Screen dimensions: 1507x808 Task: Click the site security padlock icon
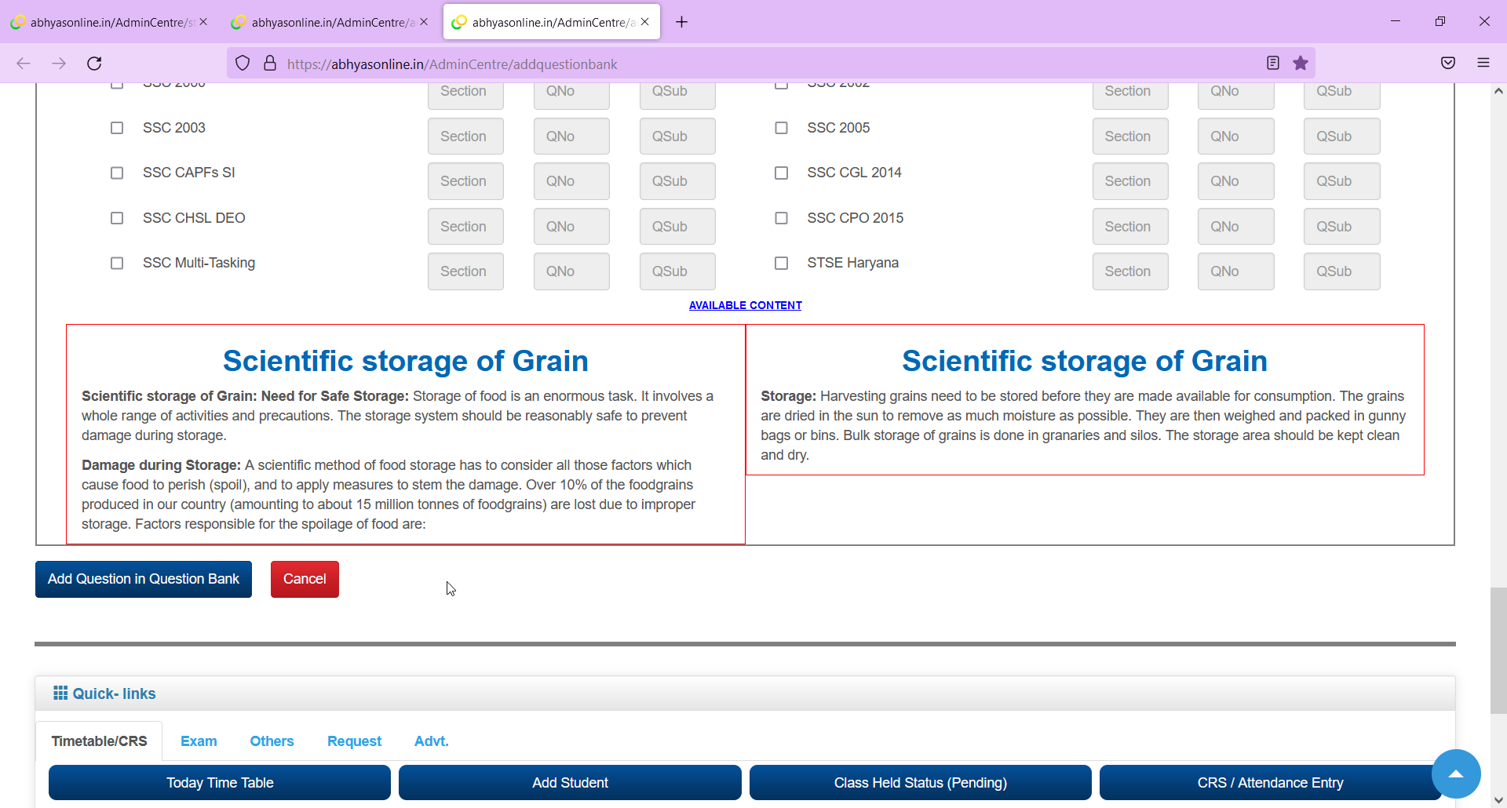pos(270,64)
